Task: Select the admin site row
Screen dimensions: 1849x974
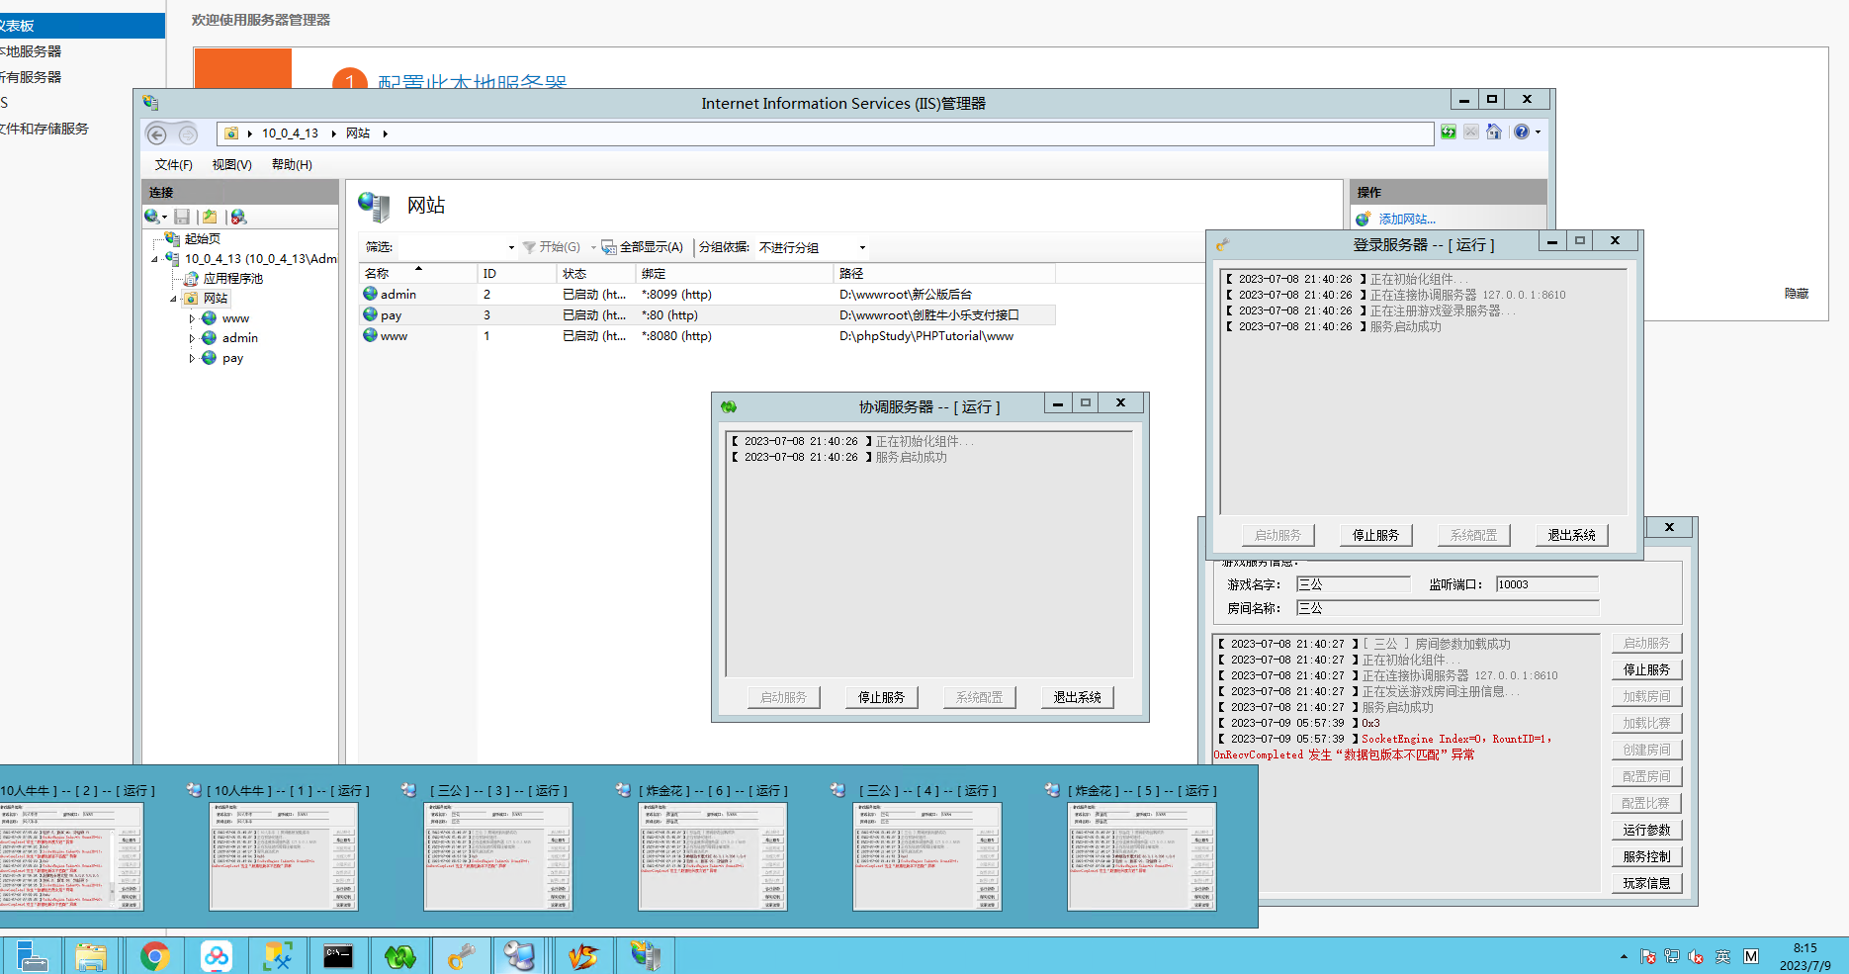Action: pyautogui.click(x=707, y=295)
